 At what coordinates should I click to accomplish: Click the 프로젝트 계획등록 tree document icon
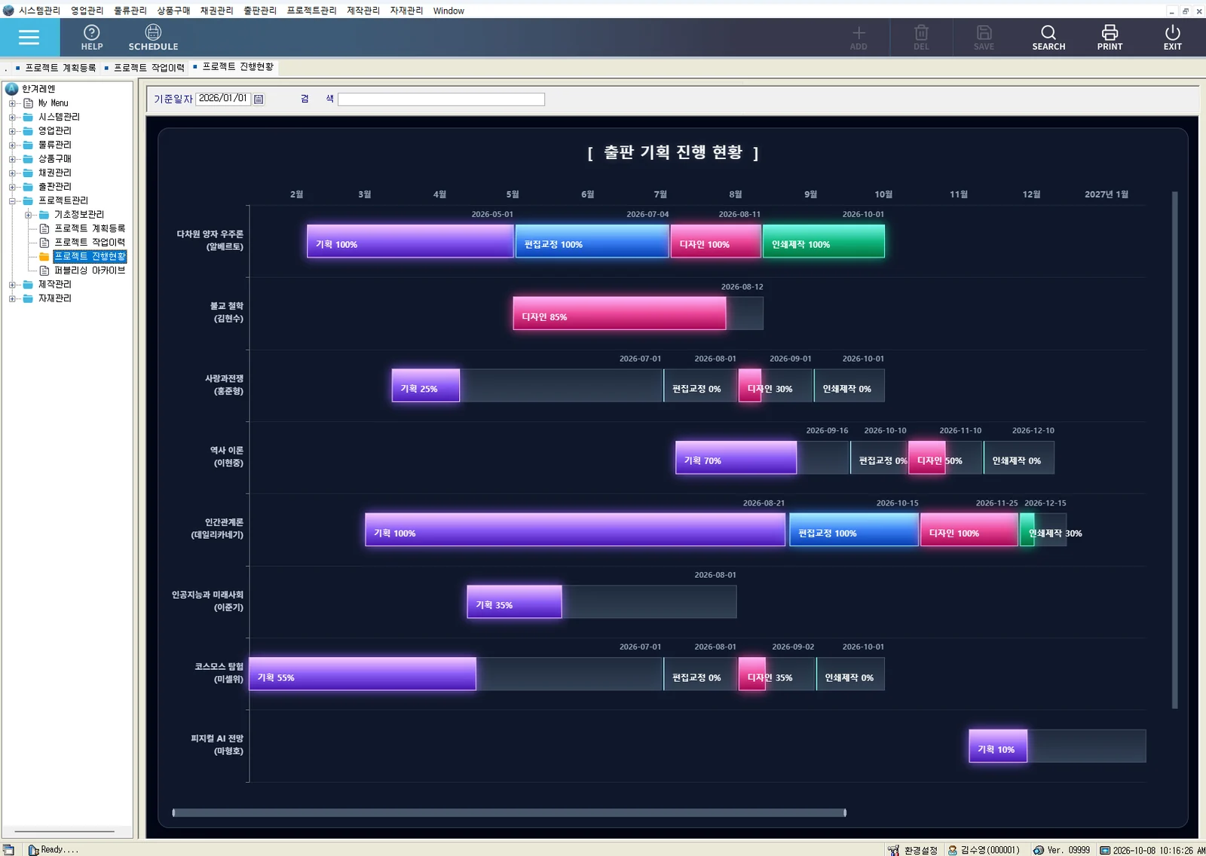point(44,228)
